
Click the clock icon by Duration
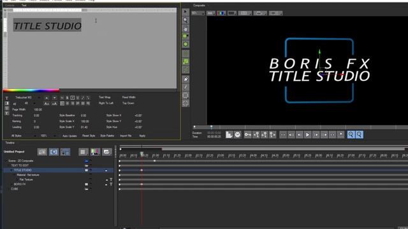(x=238, y=134)
